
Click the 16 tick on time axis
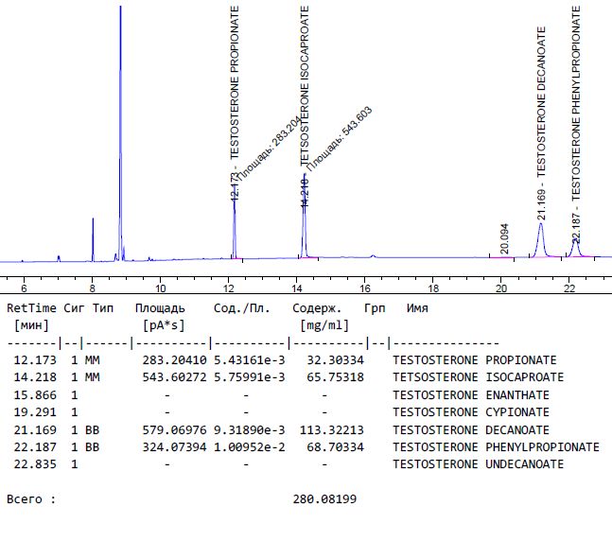365,288
